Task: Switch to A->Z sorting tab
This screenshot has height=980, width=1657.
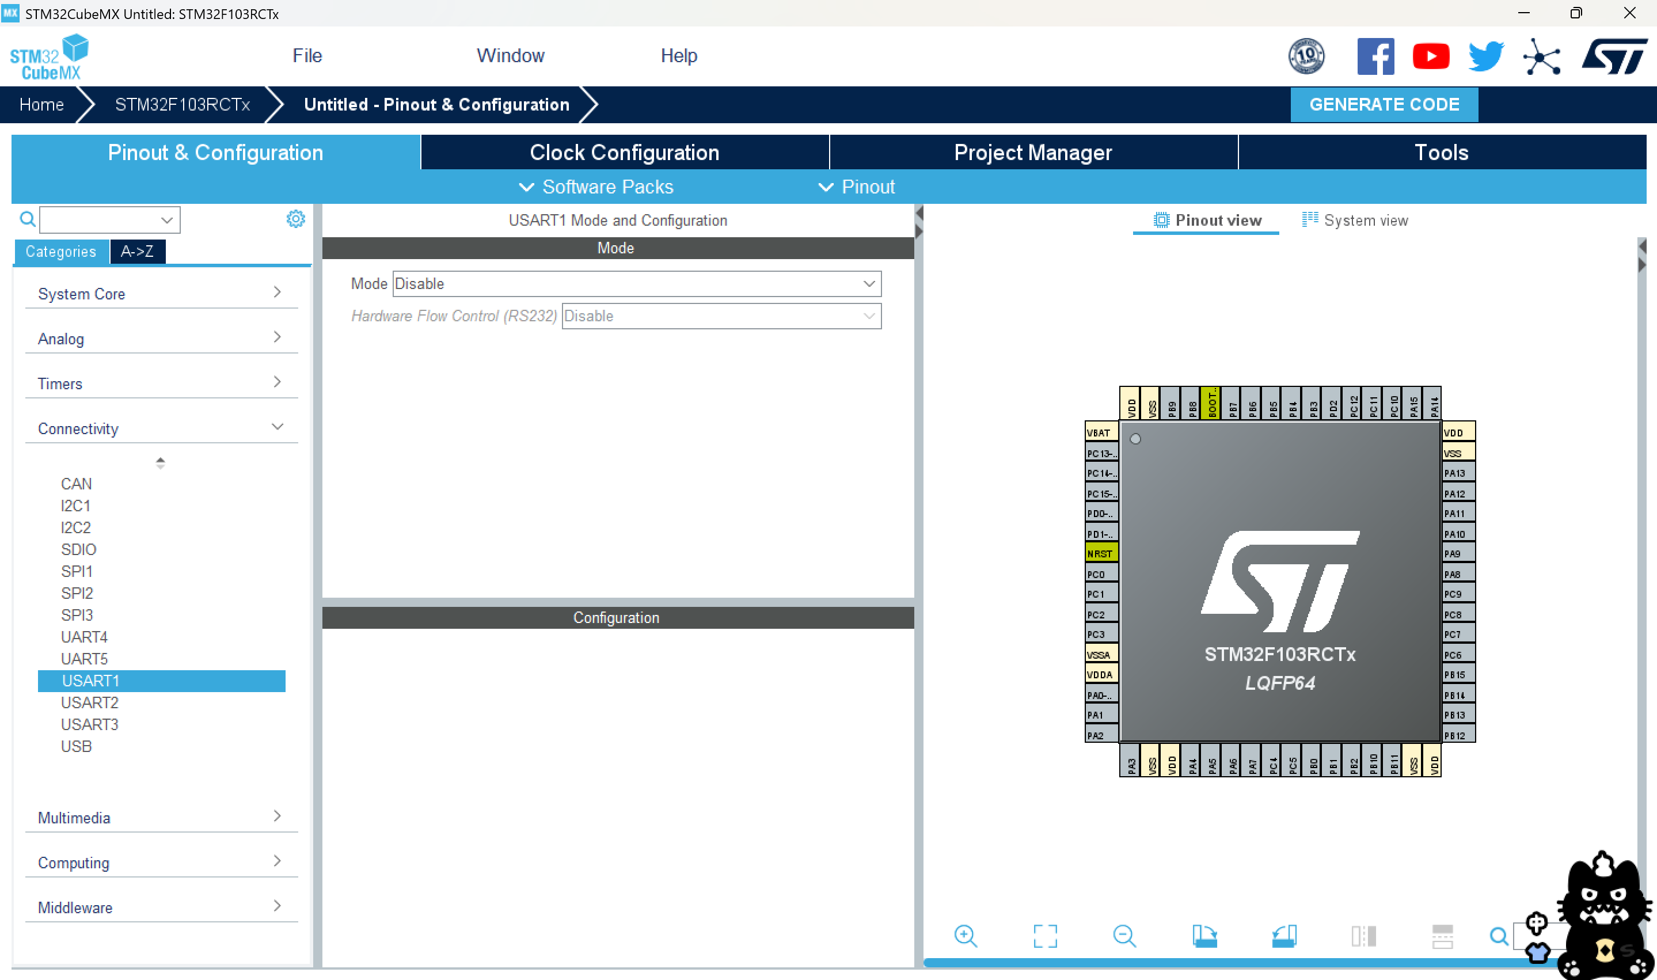Action: [137, 251]
